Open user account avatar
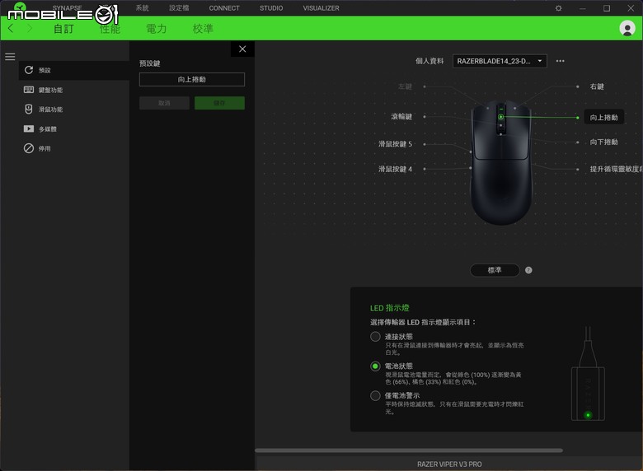 point(627,28)
